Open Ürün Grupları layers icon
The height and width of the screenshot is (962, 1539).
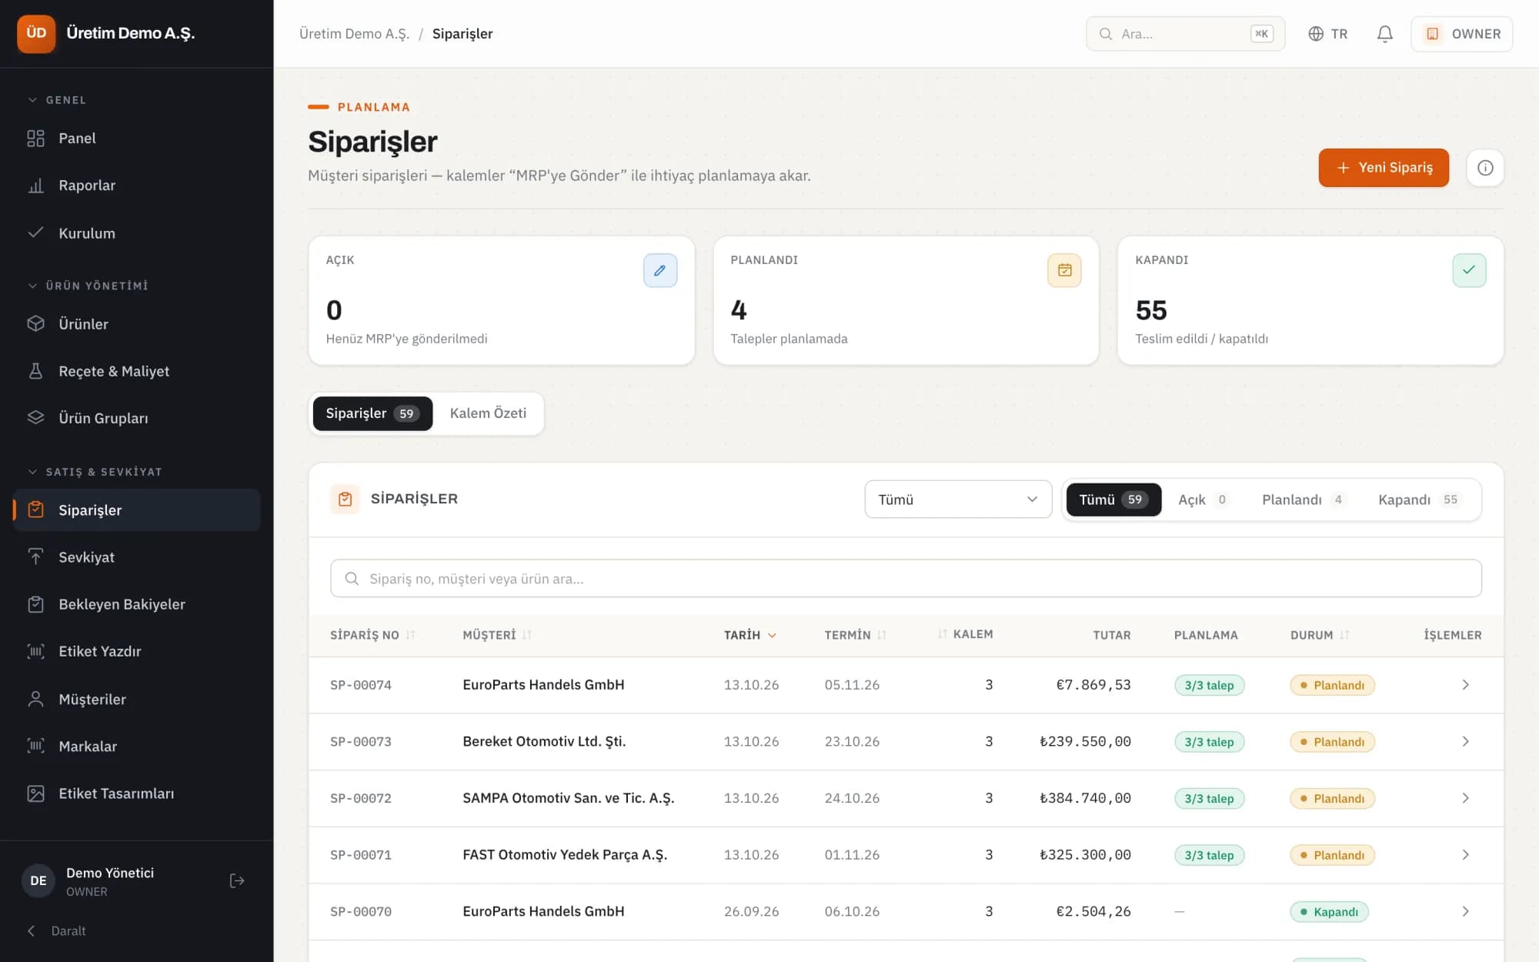click(35, 418)
